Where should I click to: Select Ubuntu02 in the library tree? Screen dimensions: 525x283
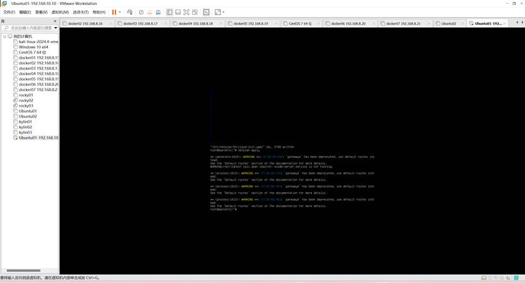pos(25,116)
